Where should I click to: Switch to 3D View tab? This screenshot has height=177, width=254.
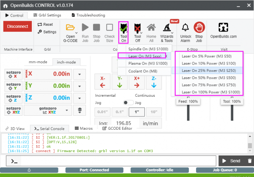(15, 129)
